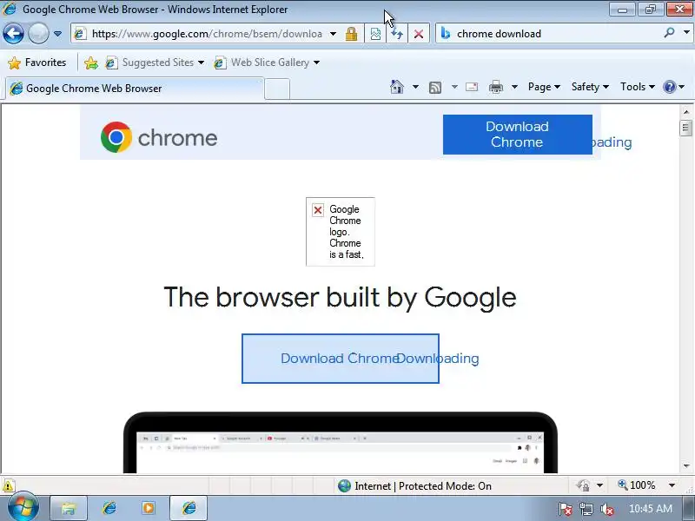Open the Help question mark menu
Screen dimensions: 695x521
tap(674, 87)
